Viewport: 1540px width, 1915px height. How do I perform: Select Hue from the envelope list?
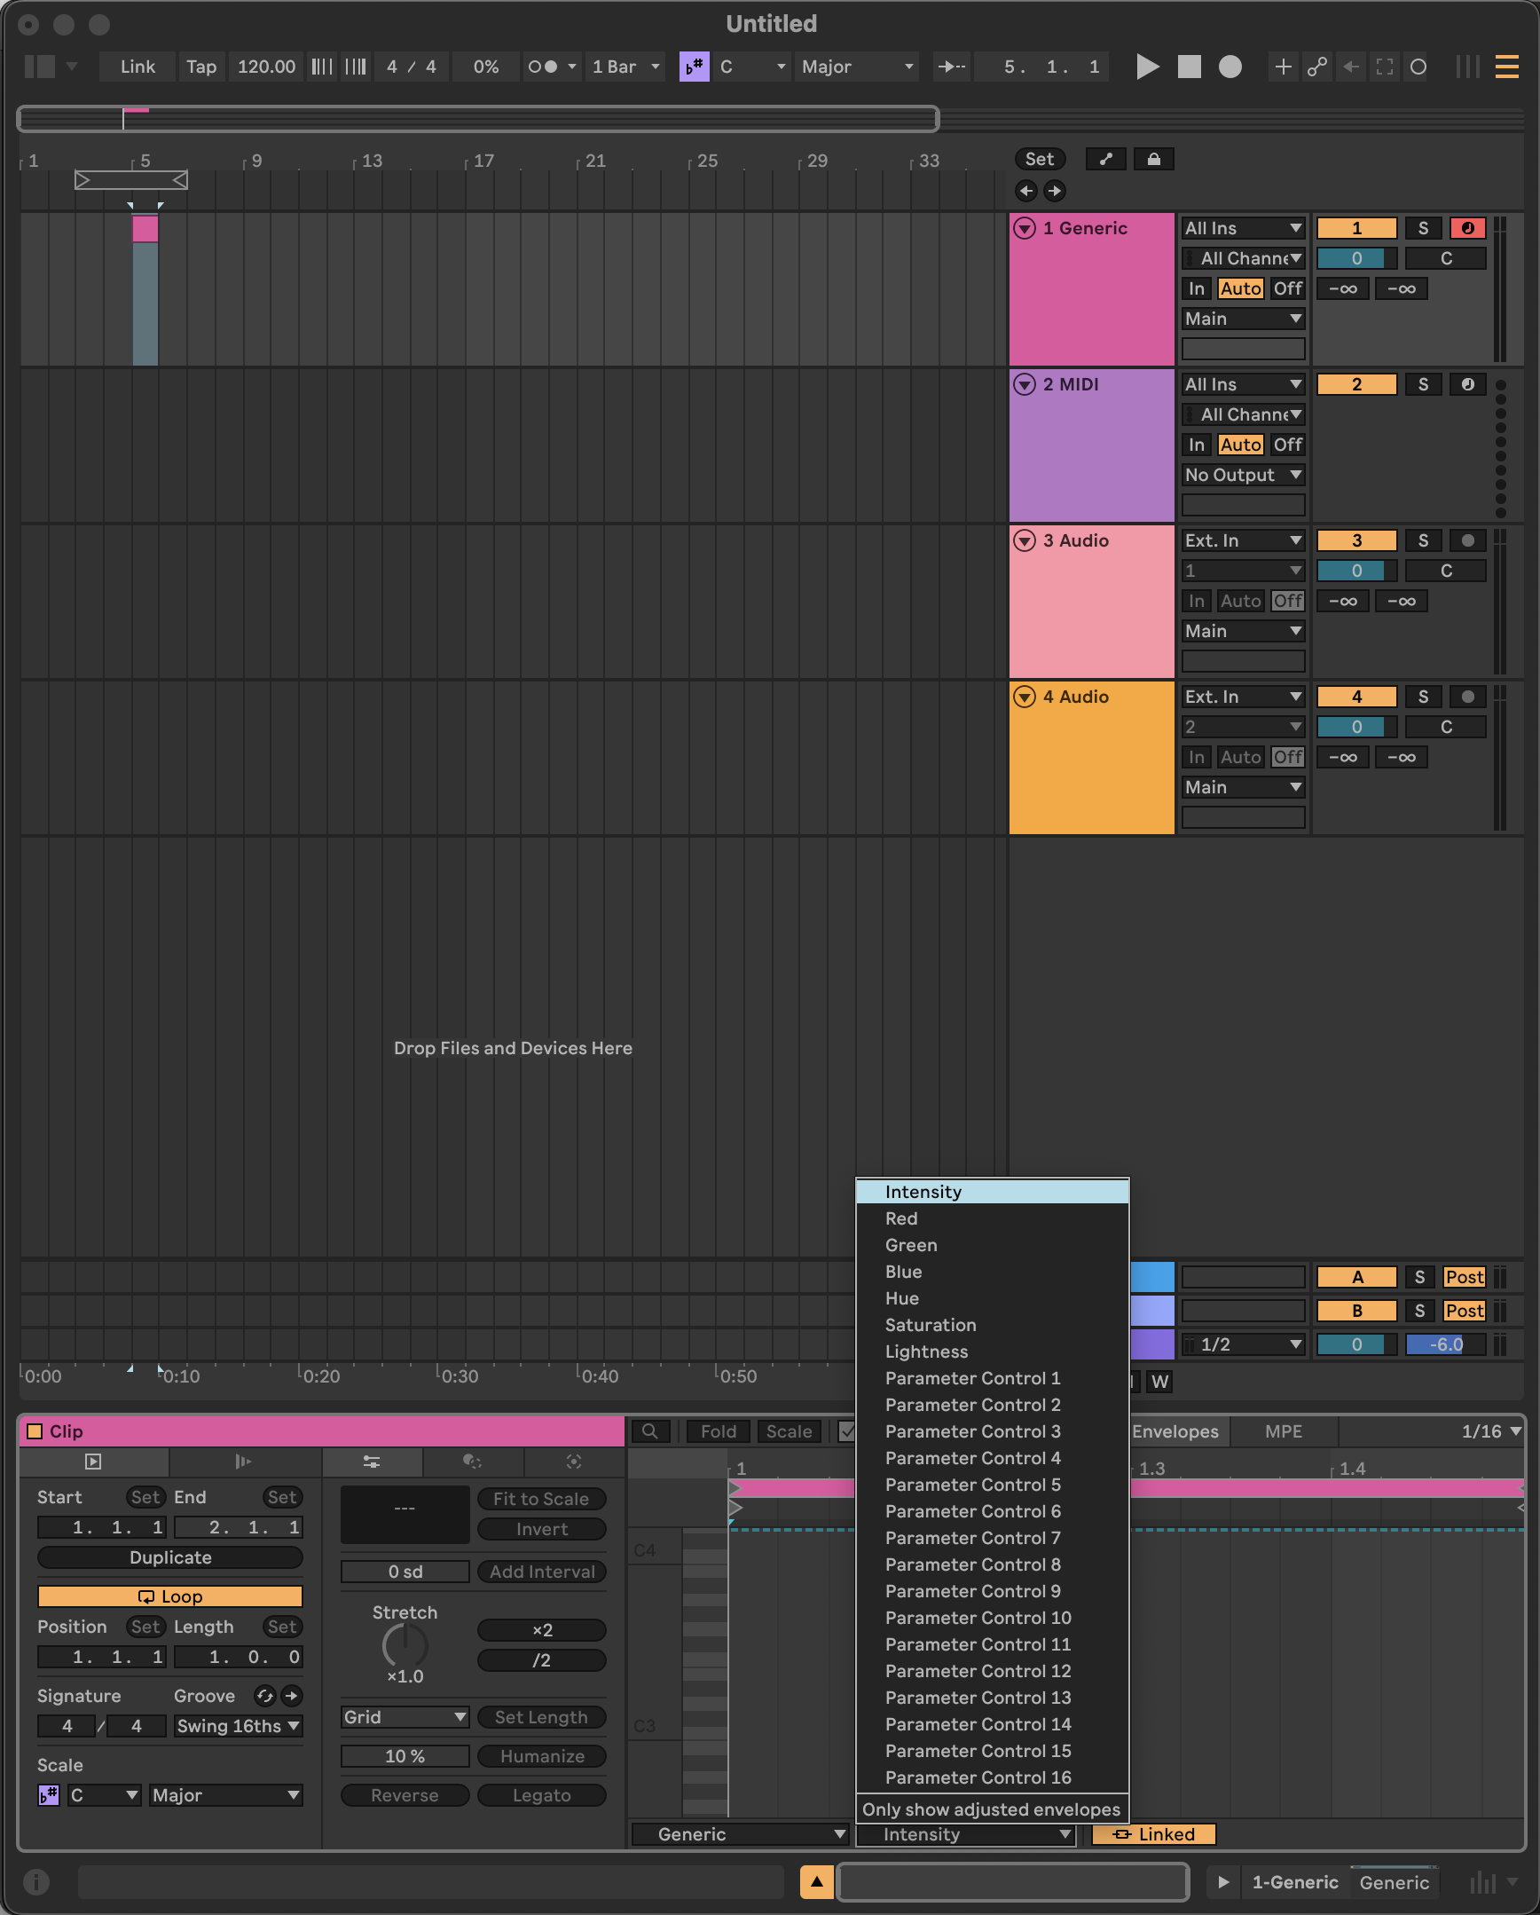[992, 1298]
